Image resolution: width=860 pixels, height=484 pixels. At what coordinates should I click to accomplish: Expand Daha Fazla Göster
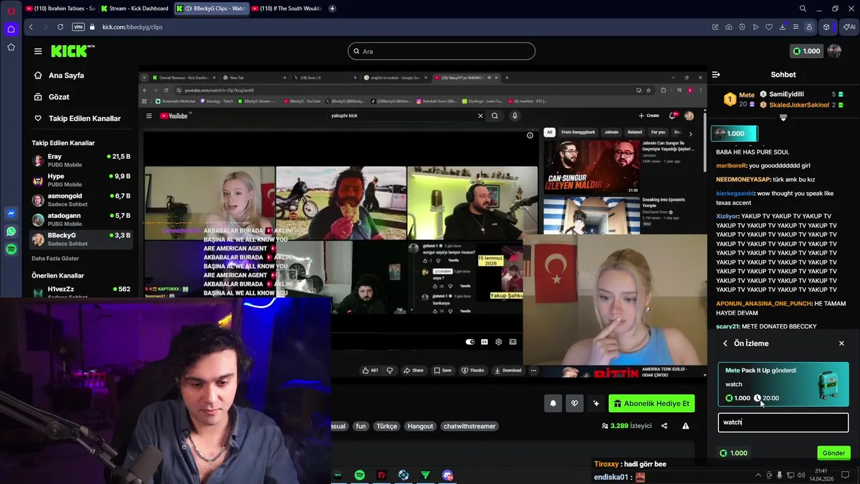55,258
